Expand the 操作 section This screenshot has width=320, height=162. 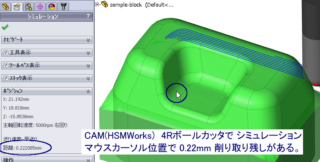click(x=47, y=160)
